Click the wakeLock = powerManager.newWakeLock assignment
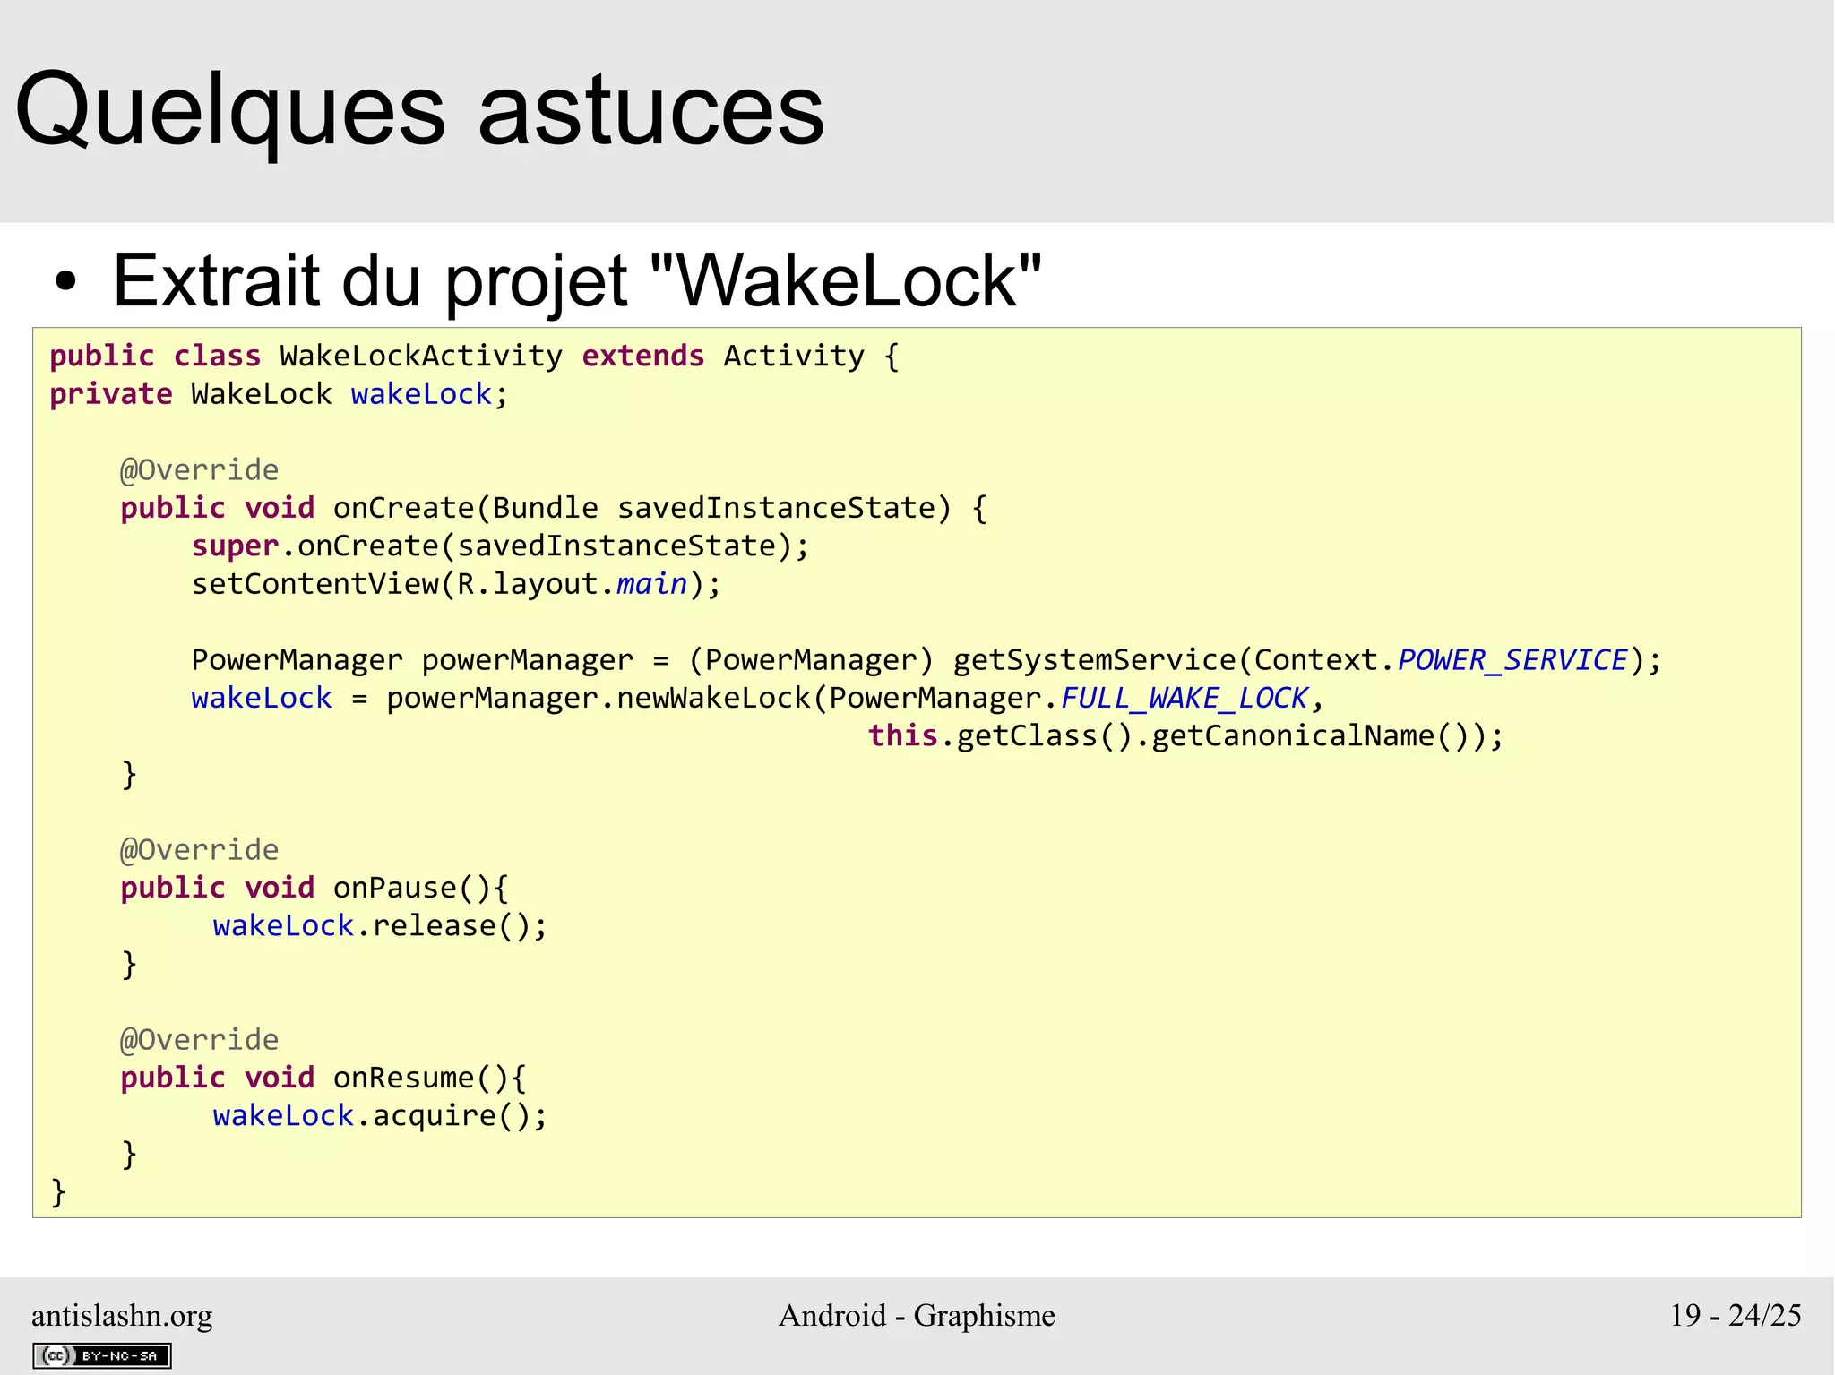The image size is (1835, 1375). click(758, 698)
